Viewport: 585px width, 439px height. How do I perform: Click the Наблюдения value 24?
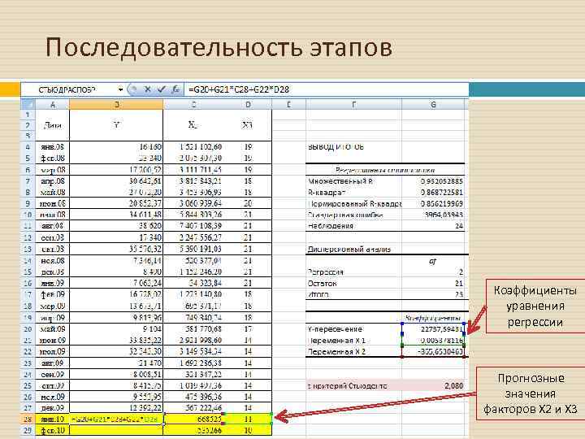click(x=434, y=226)
